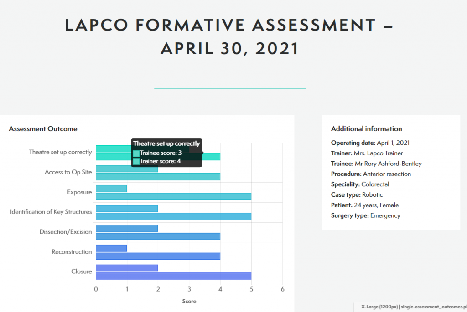The width and height of the screenshot is (467, 312).
Task: Click the 'Dissection/Excision' axis label
Action: click(x=66, y=232)
